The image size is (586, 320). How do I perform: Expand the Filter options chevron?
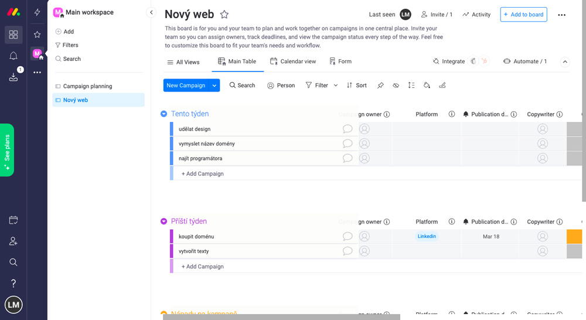pyautogui.click(x=336, y=85)
